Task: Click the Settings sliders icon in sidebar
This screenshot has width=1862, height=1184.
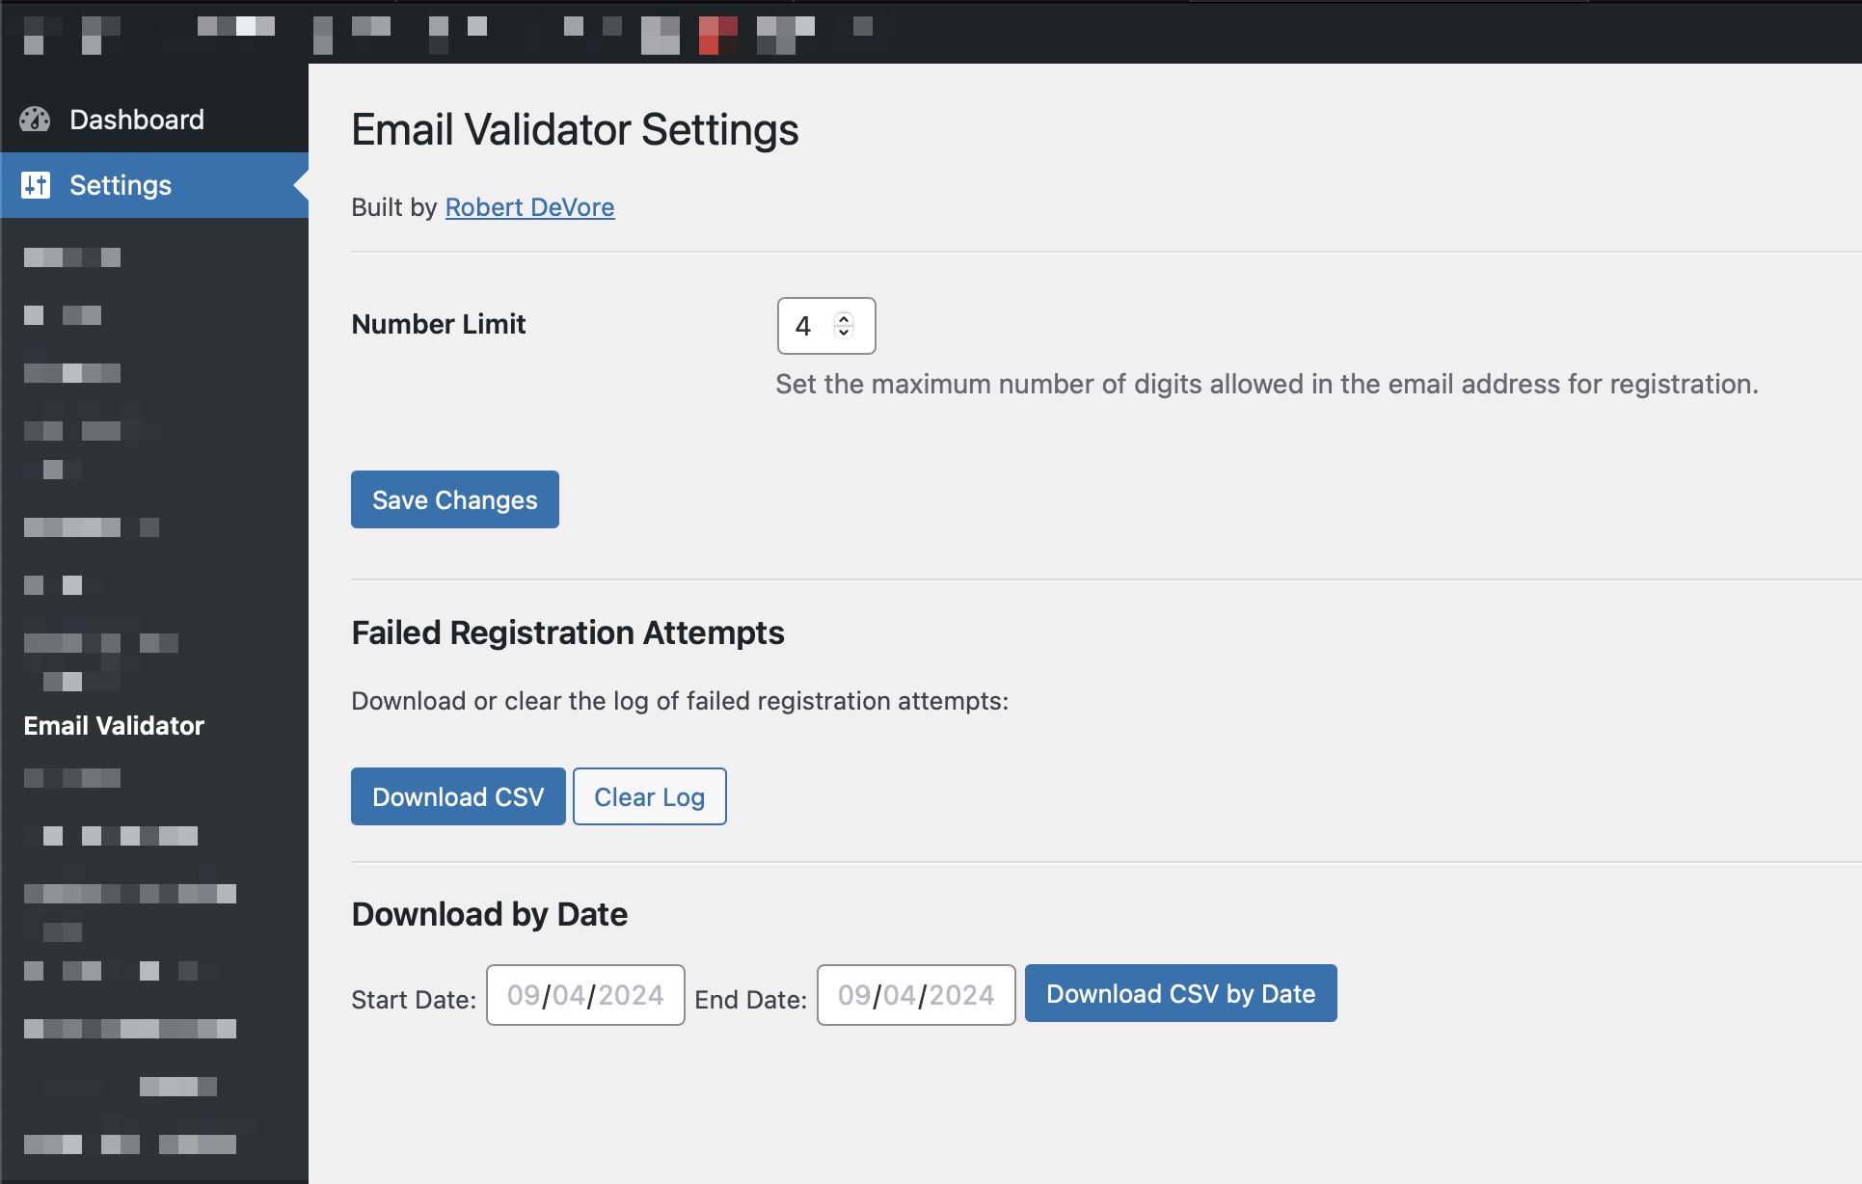Action: 36,185
